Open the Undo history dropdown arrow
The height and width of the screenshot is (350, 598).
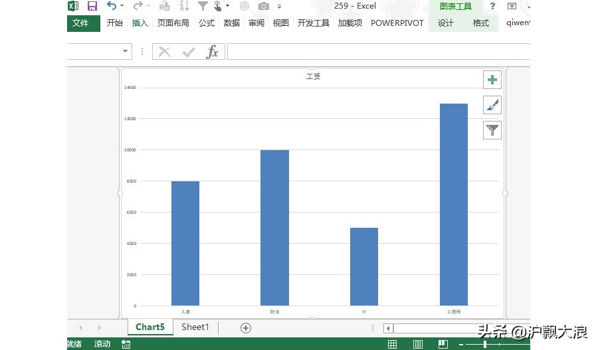pyautogui.click(x=122, y=6)
